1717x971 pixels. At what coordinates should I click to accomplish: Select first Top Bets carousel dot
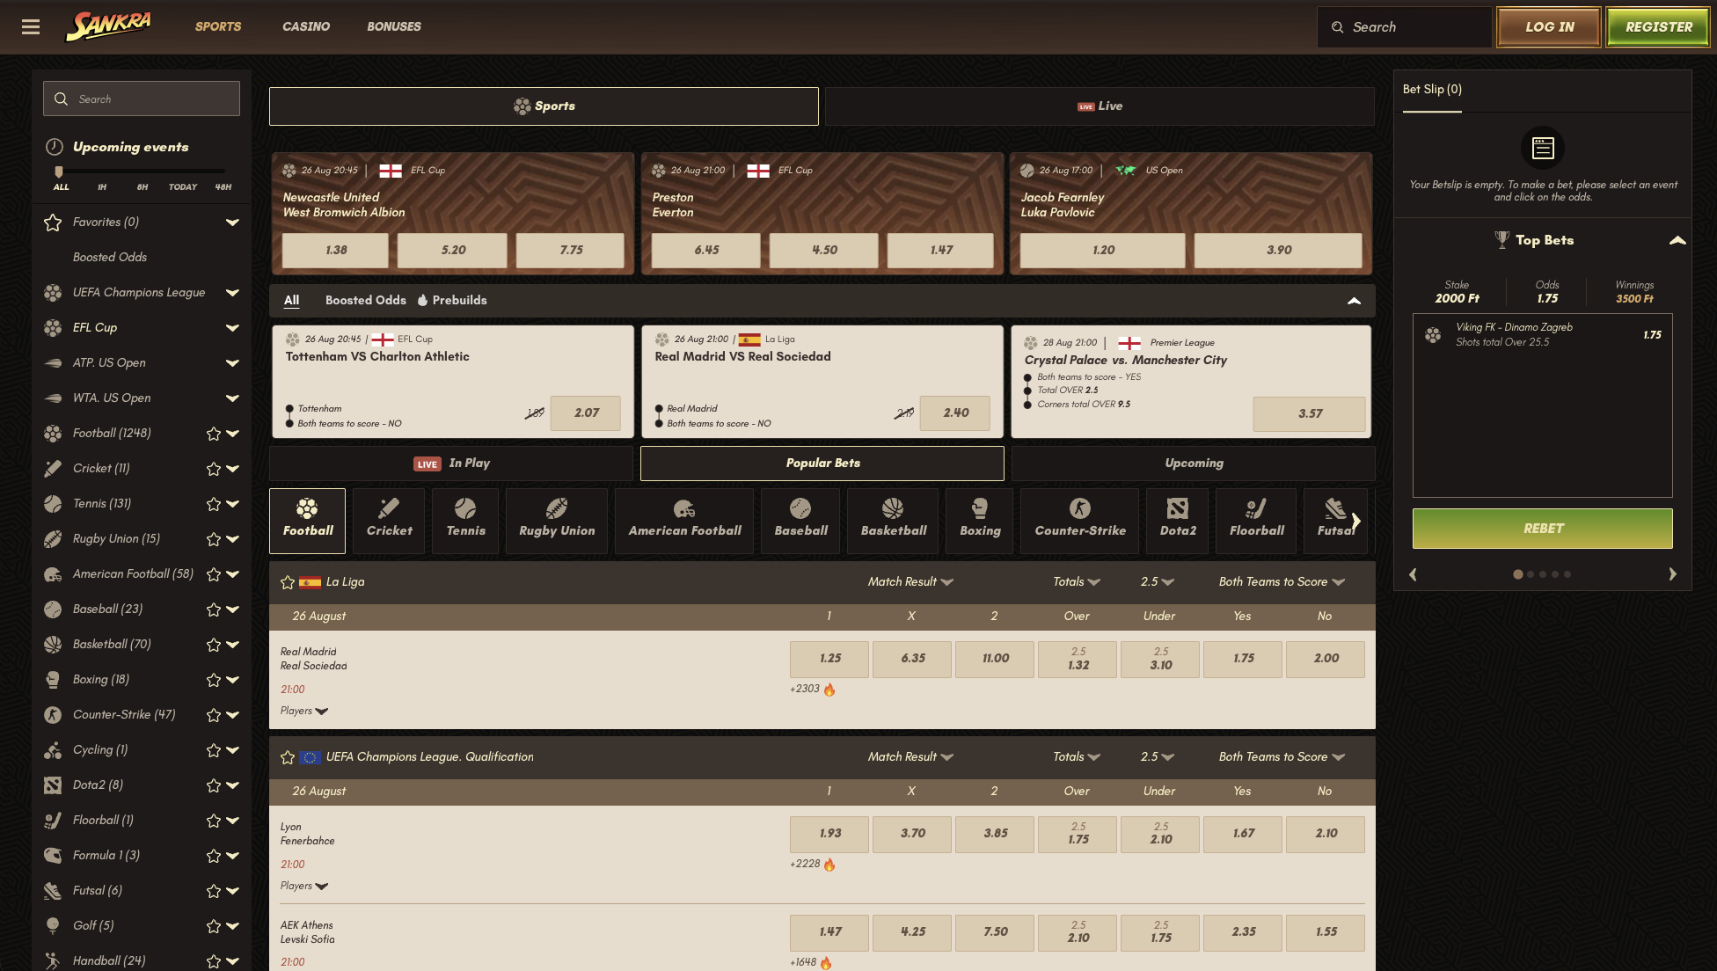[1517, 574]
